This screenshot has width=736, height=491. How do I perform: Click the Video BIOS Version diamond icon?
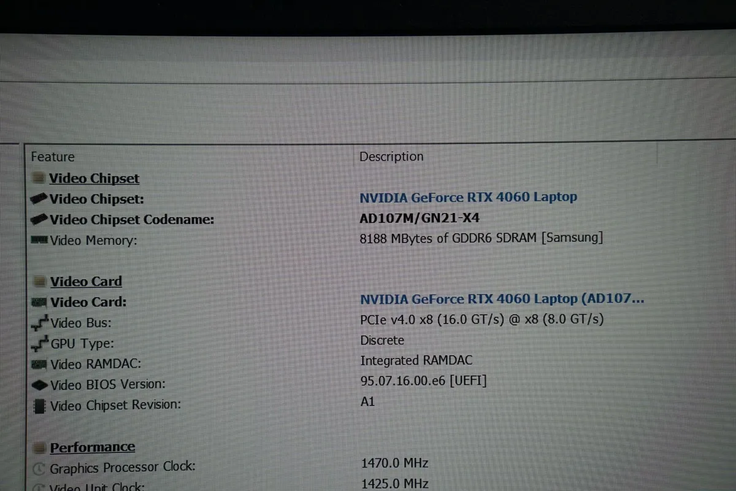point(39,384)
